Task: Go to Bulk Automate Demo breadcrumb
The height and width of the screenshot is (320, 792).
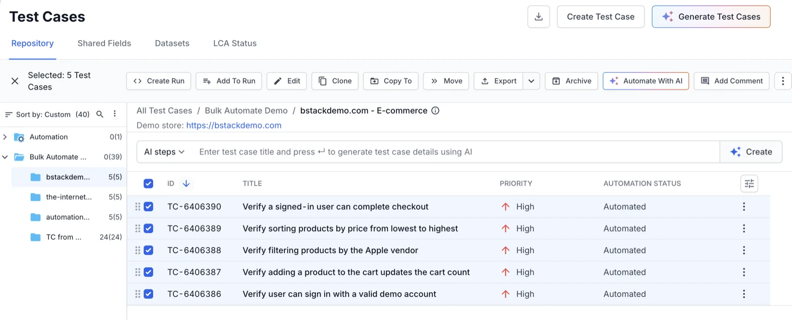Action: [x=246, y=111]
